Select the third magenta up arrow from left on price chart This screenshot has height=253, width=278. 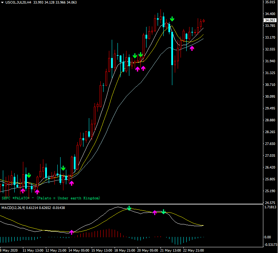click(x=71, y=183)
